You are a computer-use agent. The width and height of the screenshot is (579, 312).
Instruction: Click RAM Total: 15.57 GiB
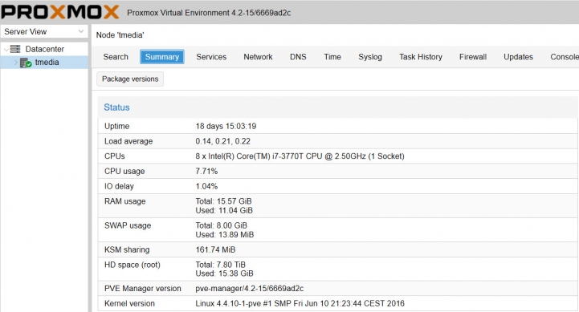223,201
